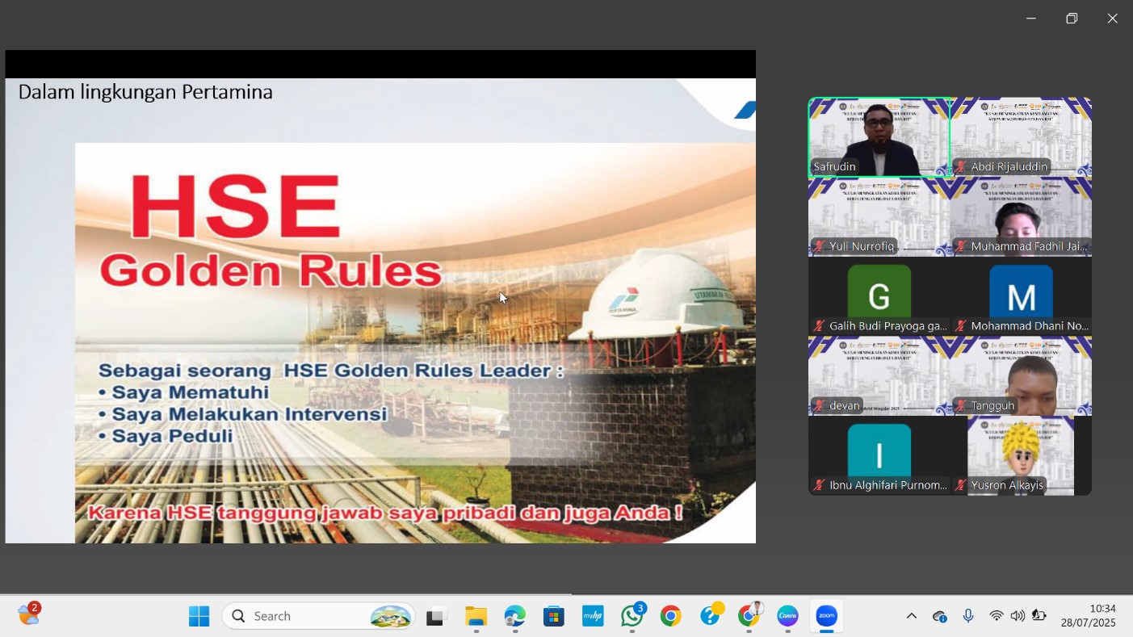Image resolution: width=1133 pixels, height=637 pixels.
Task: Switch to the Zoom taskbar icon
Action: [x=826, y=616]
